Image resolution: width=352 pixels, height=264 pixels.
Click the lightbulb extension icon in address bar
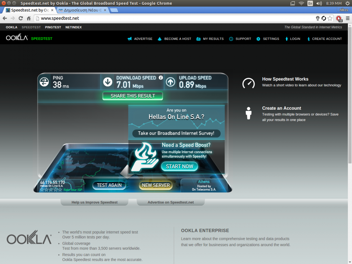pyautogui.click(x=318, y=18)
